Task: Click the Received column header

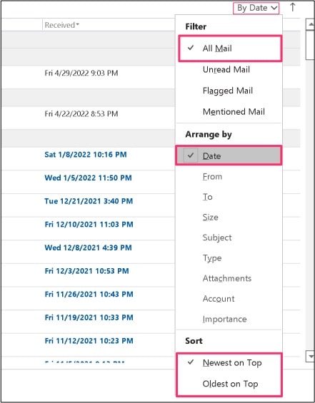Action: [x=62, y=25]
